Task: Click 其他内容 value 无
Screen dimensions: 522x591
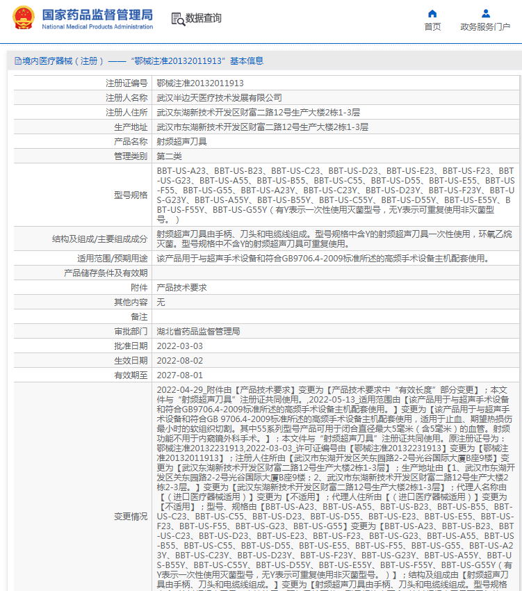Action: (x=161, y=302)
